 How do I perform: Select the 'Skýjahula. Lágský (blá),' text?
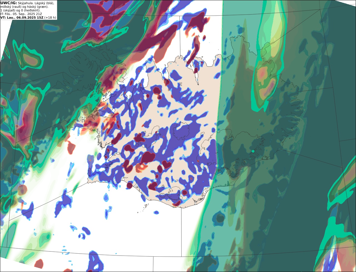click(x=36, y=3)
